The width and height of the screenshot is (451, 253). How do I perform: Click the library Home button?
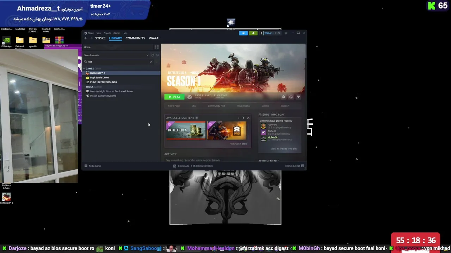tap(118, 47)
